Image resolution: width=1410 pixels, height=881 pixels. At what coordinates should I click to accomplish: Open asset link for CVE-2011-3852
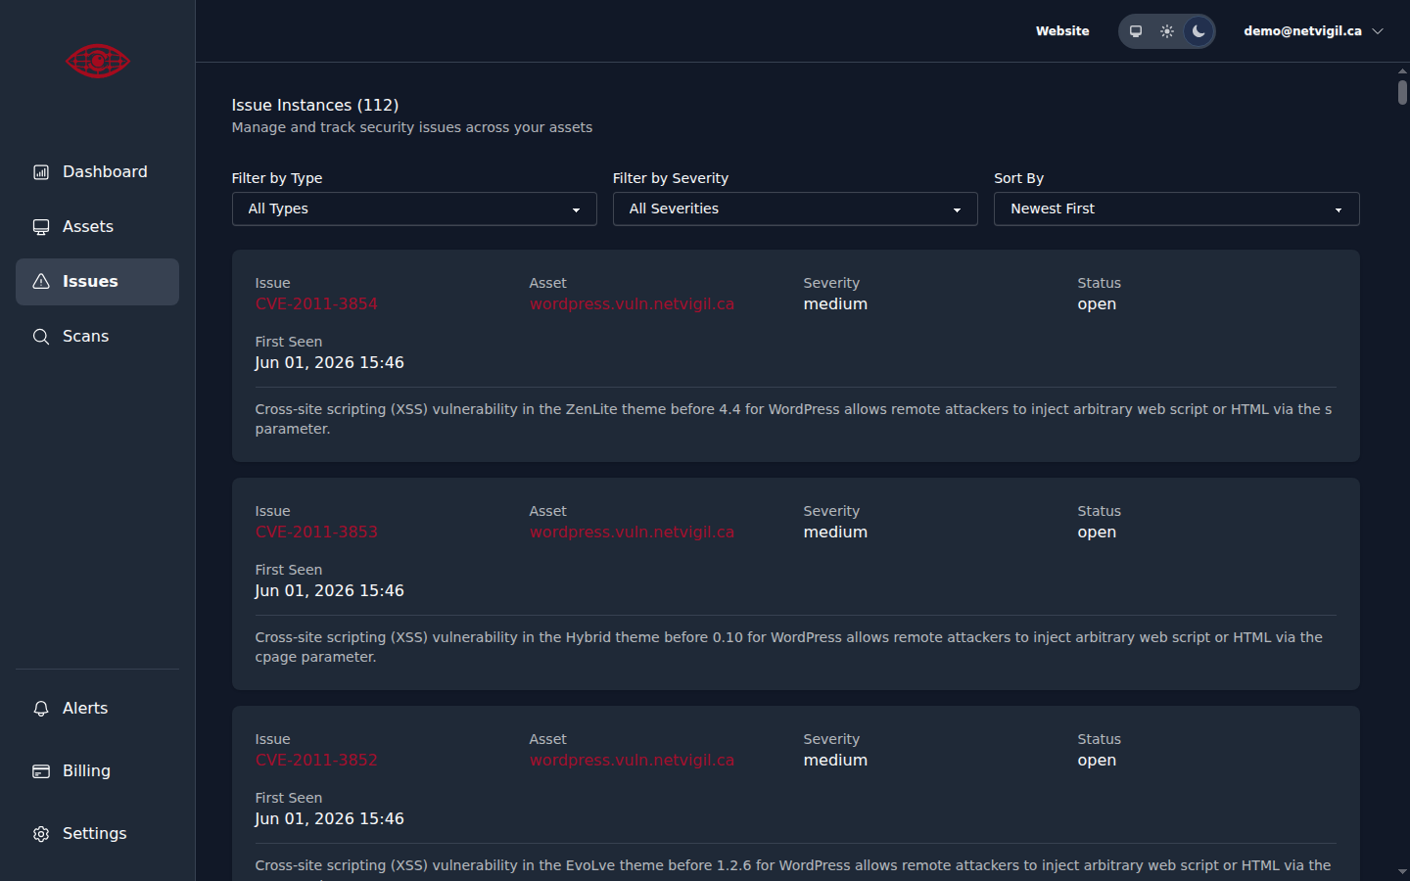pos(632,761)
